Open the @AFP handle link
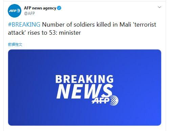Screen dimensions: 173x131 coord(29,13)
